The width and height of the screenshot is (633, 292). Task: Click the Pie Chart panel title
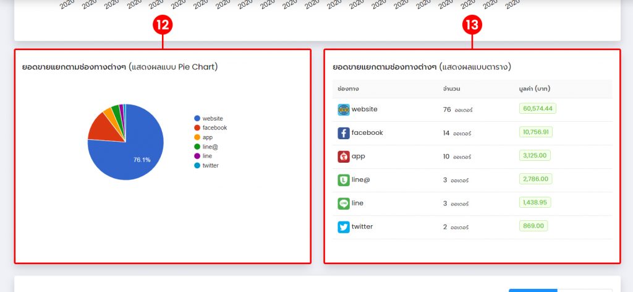click(120, 67)
